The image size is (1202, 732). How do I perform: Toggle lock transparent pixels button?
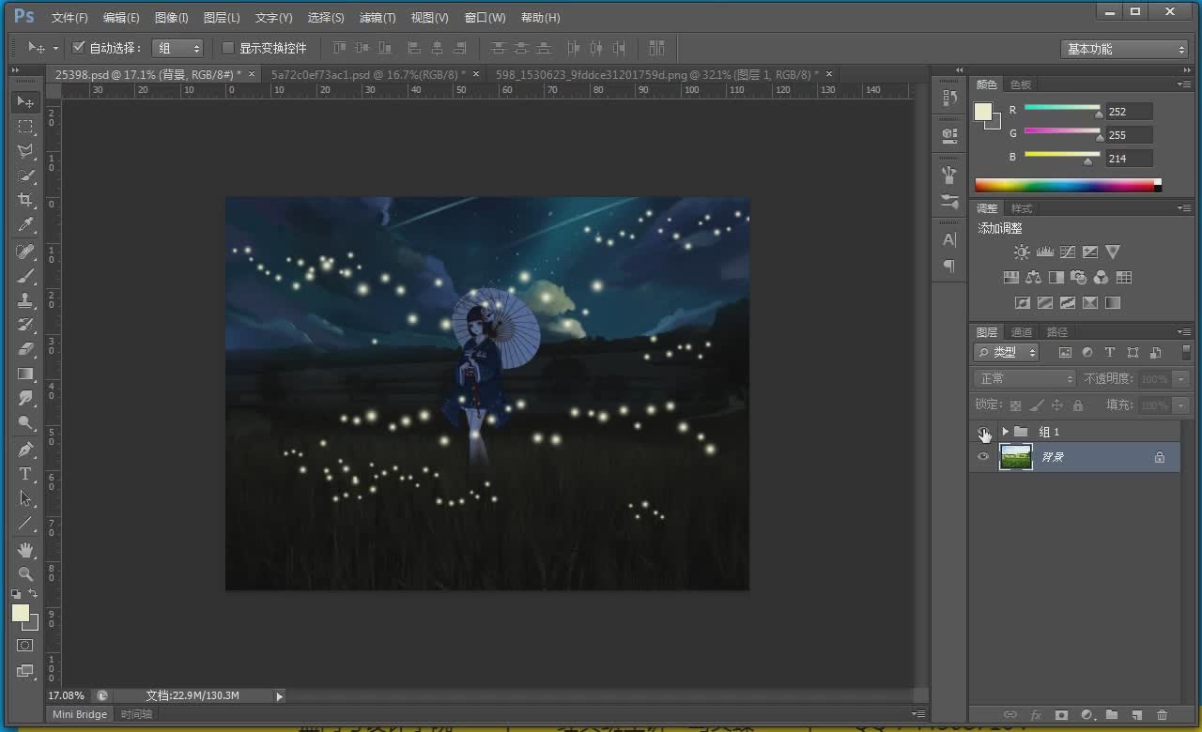coord(1015,405)
